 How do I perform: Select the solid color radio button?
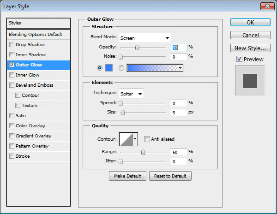[x=100, y=68]
